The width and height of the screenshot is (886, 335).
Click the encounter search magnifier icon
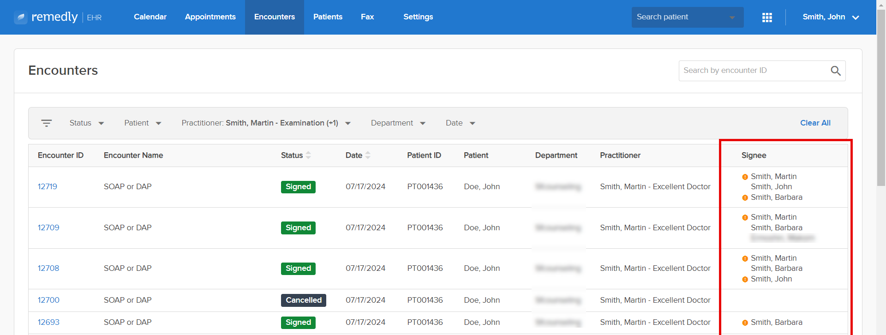[x=836, y=71]
